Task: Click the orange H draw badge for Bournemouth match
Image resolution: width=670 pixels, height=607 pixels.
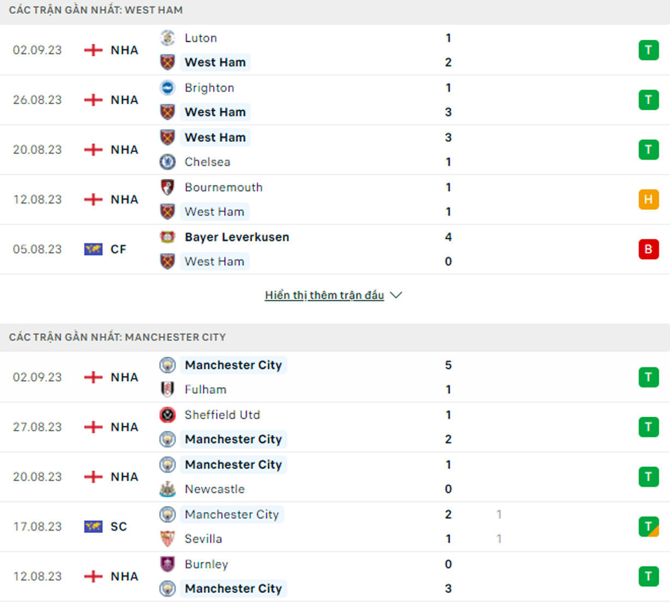Action: tap(649, 199)
